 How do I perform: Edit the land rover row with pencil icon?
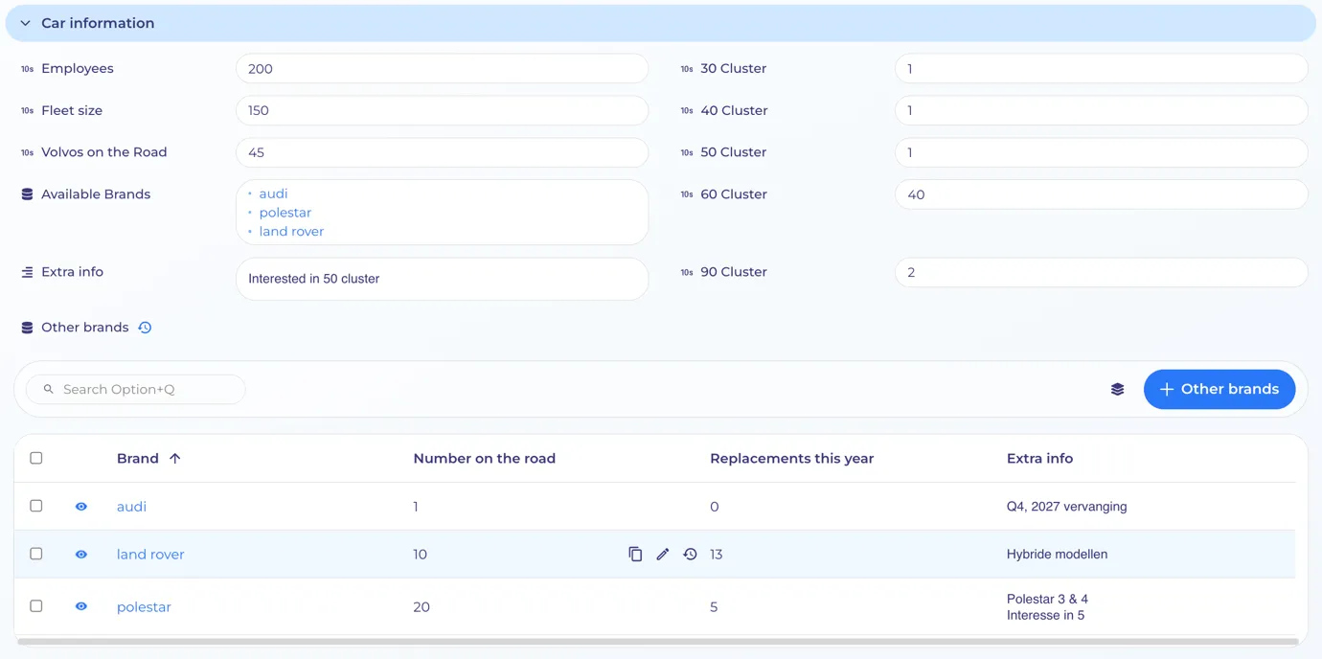662,554
